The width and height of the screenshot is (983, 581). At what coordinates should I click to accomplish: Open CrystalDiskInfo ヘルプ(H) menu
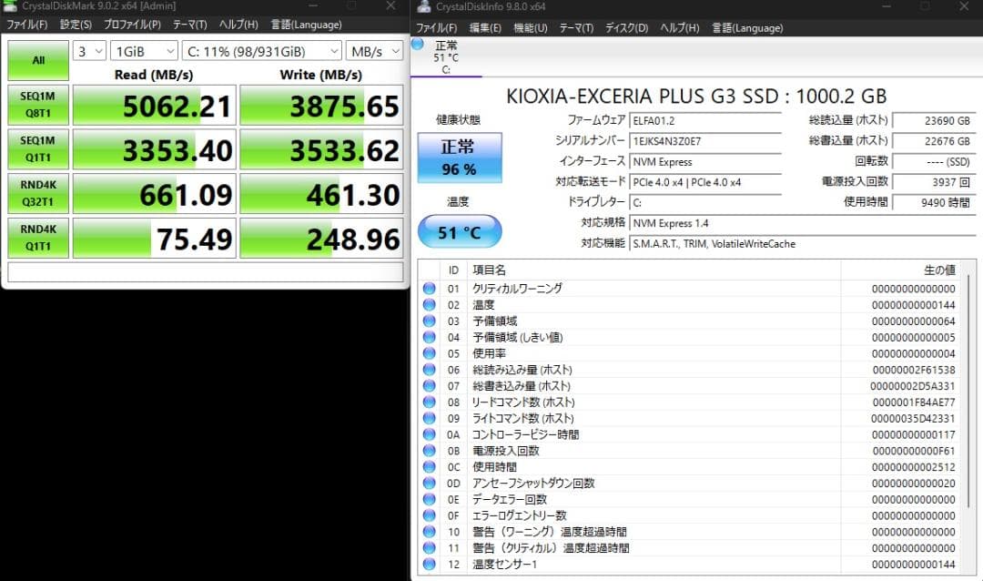[x=680, y=28]
